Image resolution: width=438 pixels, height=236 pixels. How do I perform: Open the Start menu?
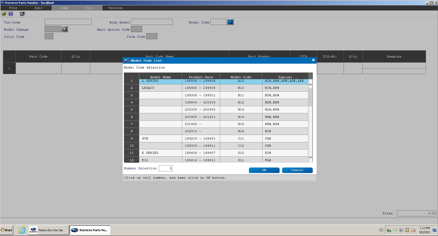pos(7,230)
